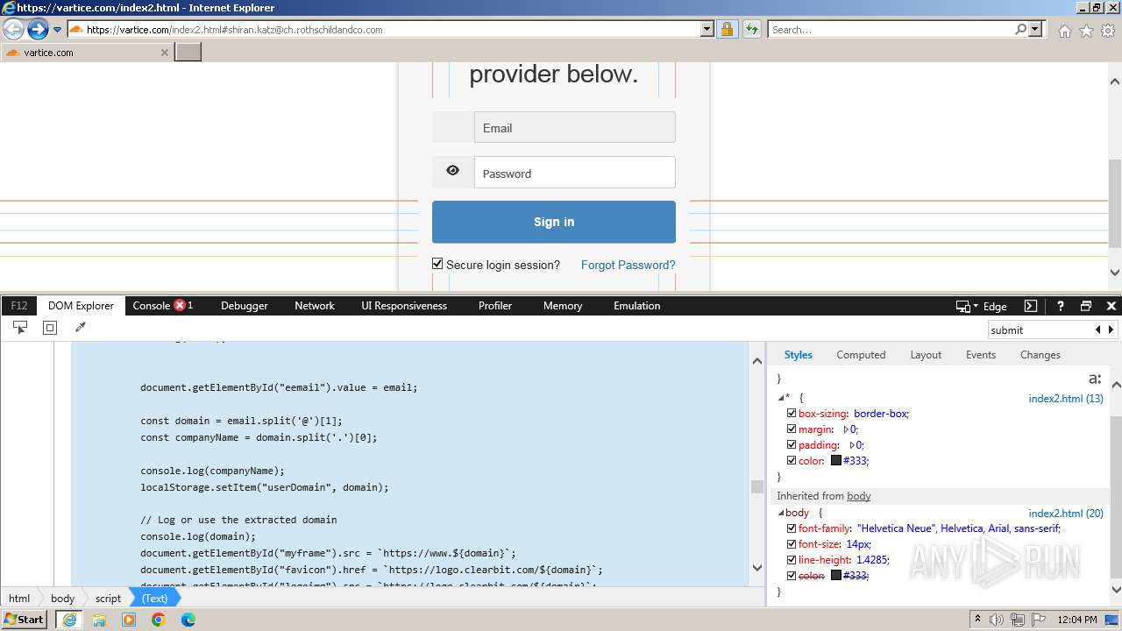The width and height of the screenshot is (1122, 631).
Task: Uncheck Secure login session checkbox
Action: pyautogui.click(x=437, y=264)
